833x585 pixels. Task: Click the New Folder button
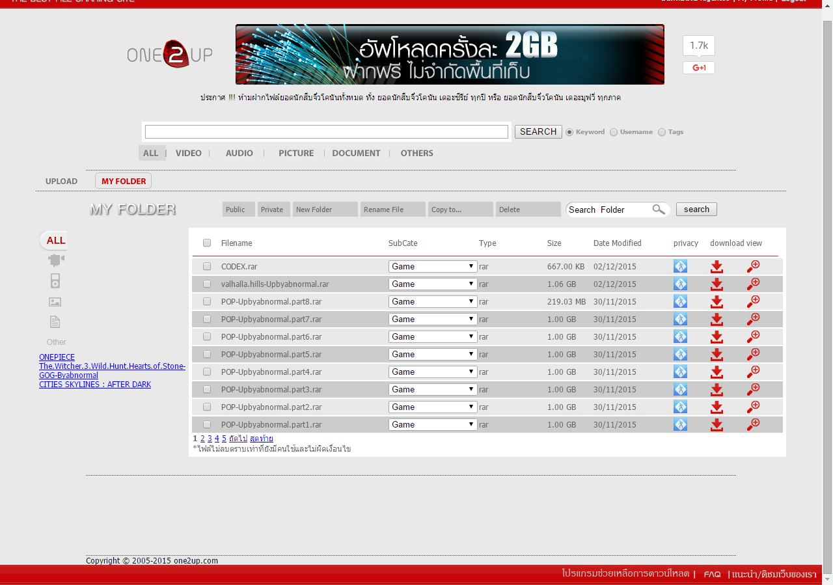(325, 210)
